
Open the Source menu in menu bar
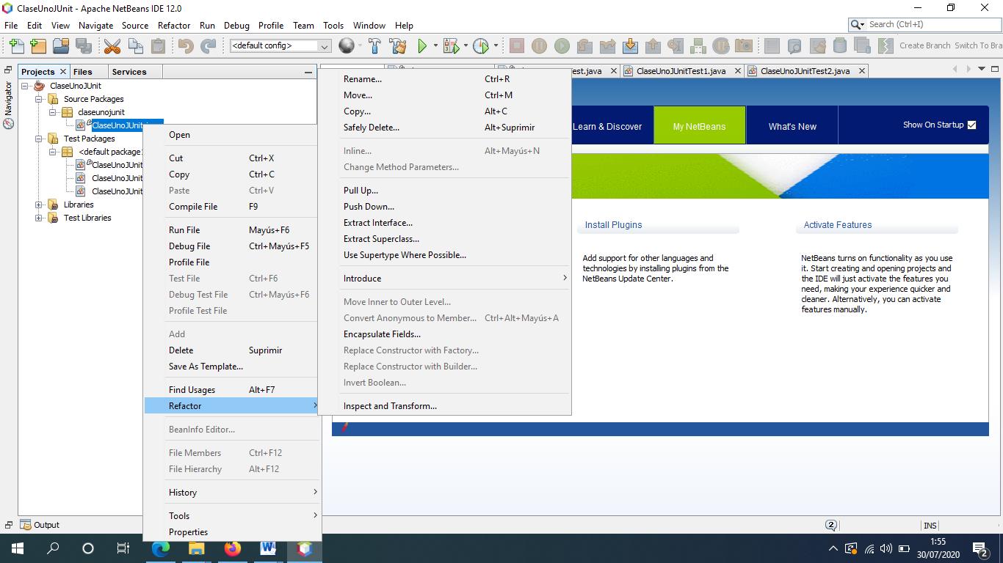click(135, 25)
